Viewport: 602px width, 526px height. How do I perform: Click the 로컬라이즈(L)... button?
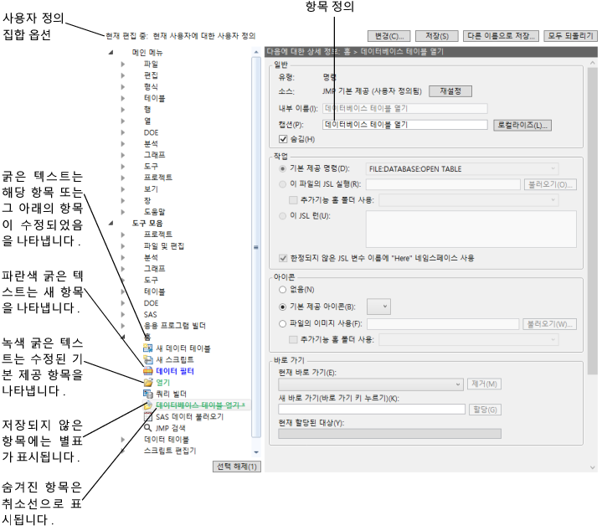pos(522,125)
